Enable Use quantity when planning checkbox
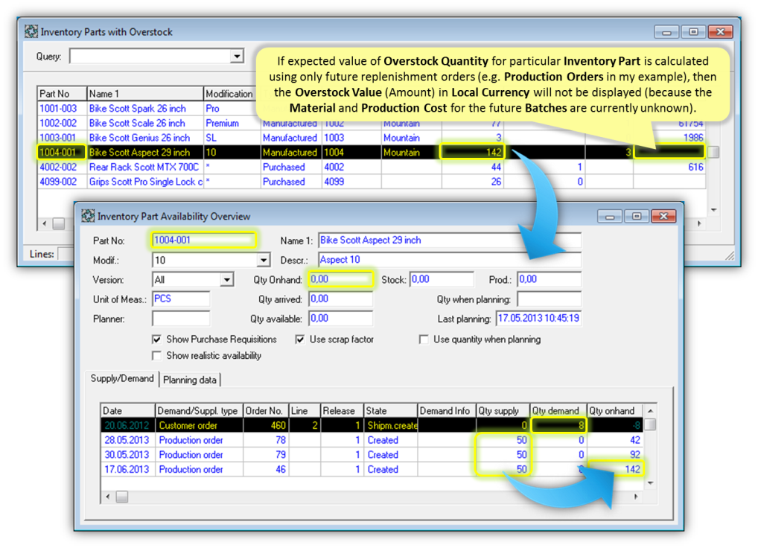758x548 pixels. [424, 340]
